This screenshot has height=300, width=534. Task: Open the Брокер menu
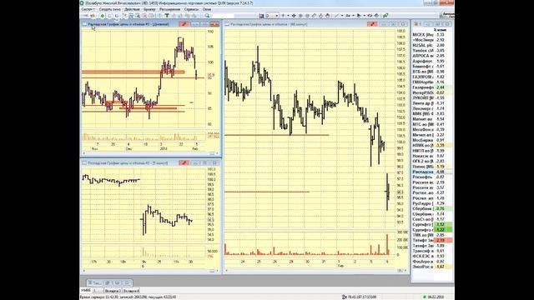pos(149,9)
